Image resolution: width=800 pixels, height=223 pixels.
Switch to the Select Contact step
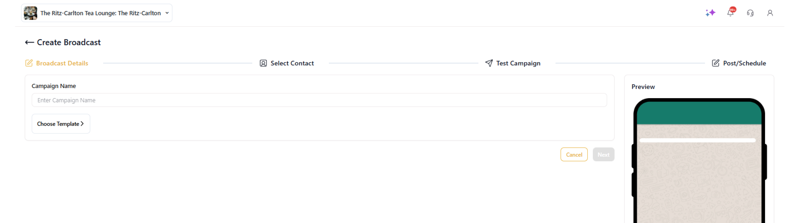coord(292,63)
